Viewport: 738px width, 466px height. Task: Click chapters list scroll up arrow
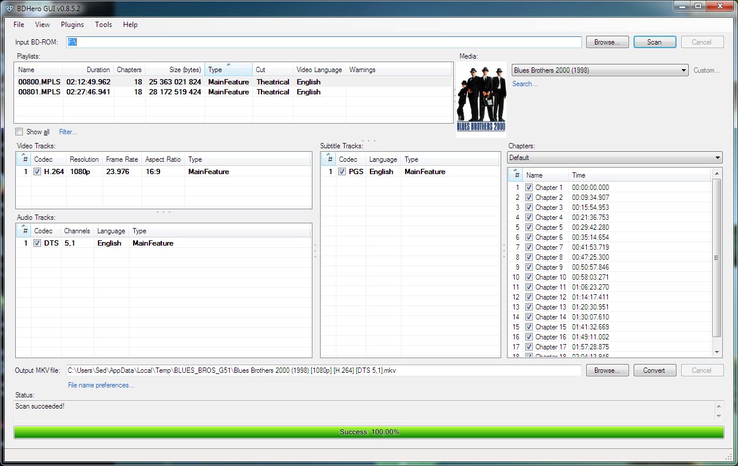[x=717, y=174]
